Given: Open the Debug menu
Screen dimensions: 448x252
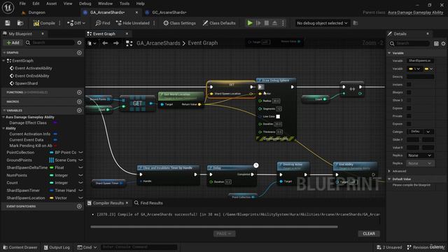Looking at the screenshot, I should [x=85, y=3].
